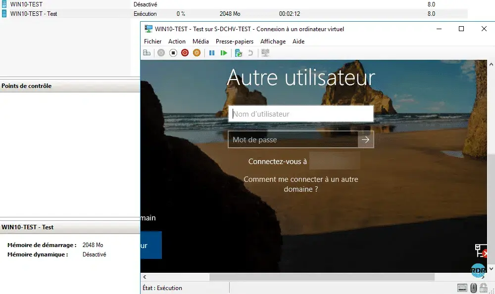Turn off the WIN10-TEST virtual machine

click(173, 53)
